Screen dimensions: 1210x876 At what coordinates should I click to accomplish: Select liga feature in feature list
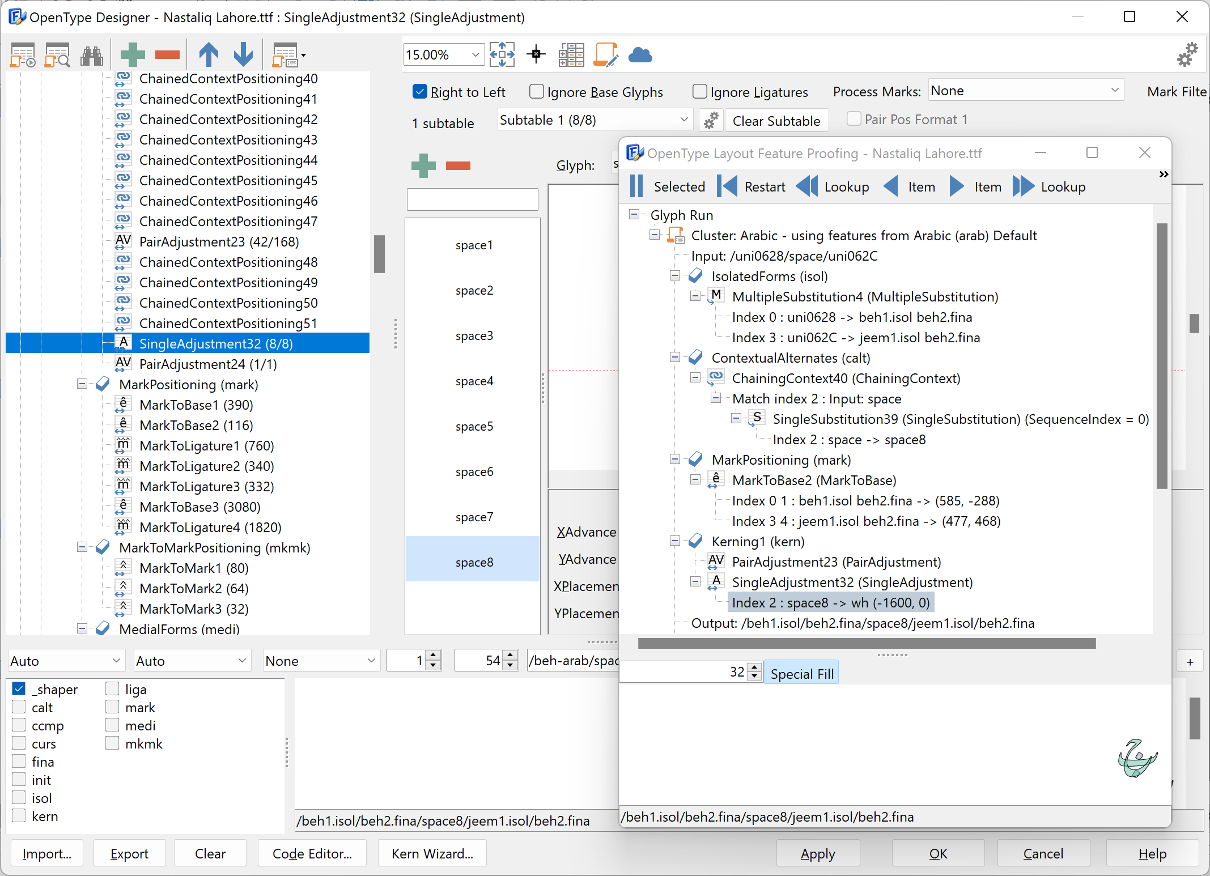pyautogui.click(x=112, y=688)
